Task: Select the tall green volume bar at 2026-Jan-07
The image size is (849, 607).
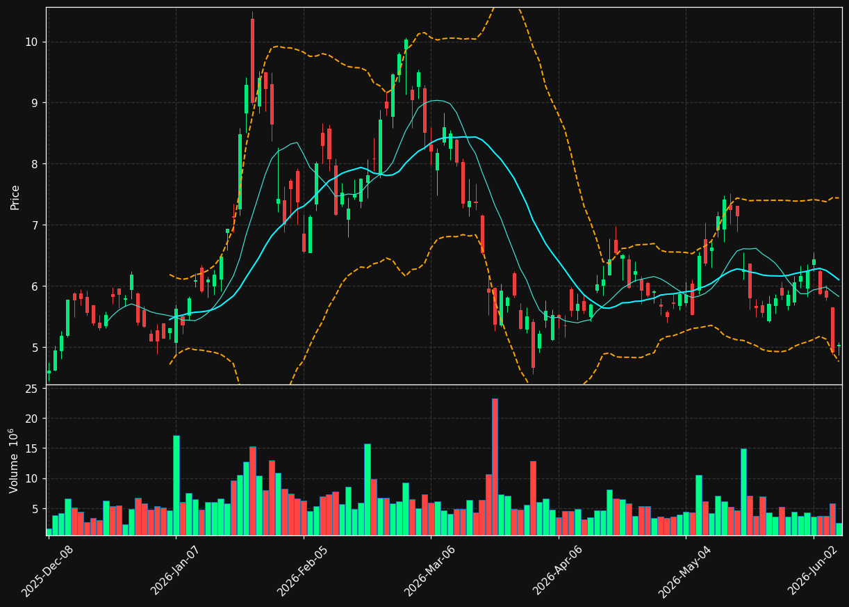Action: click(176, 485)
